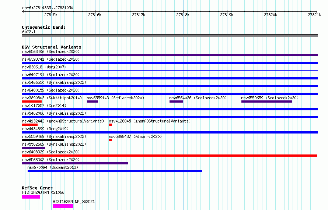Click the nsv5462086 (ByrskaBishop2022) label
Viewport: 328px width, 210px height.
click(54, 113)
